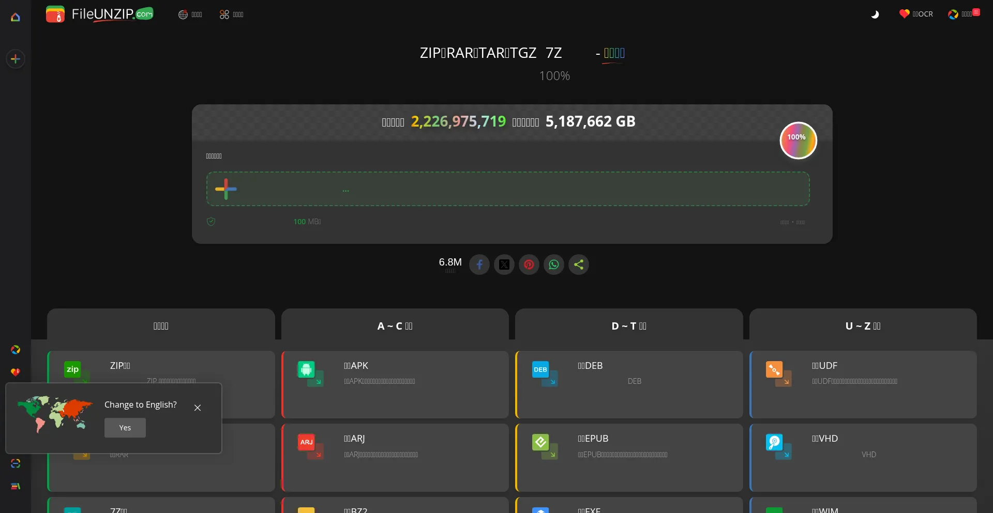
Task: Share on Pinterest
Action: (x=529, y=265)
